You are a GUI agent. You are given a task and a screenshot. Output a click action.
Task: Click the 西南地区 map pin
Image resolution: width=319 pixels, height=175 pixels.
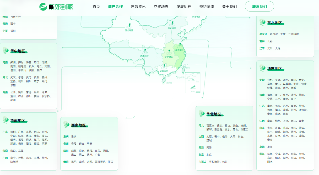(x=144, y=51)
